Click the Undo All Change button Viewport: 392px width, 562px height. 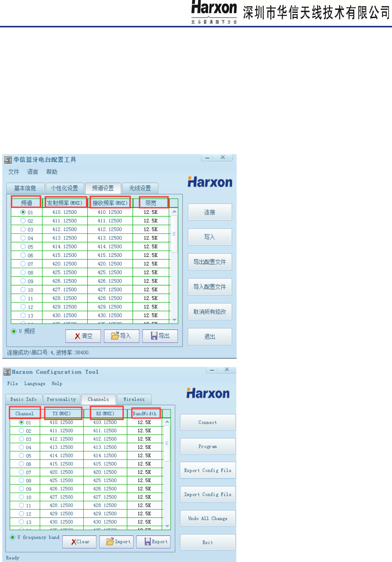coord(208,518)
